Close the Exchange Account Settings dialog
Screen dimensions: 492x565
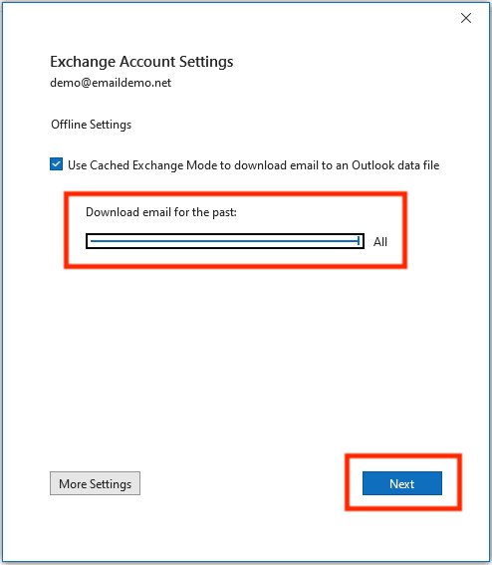(x=466, y=18)
